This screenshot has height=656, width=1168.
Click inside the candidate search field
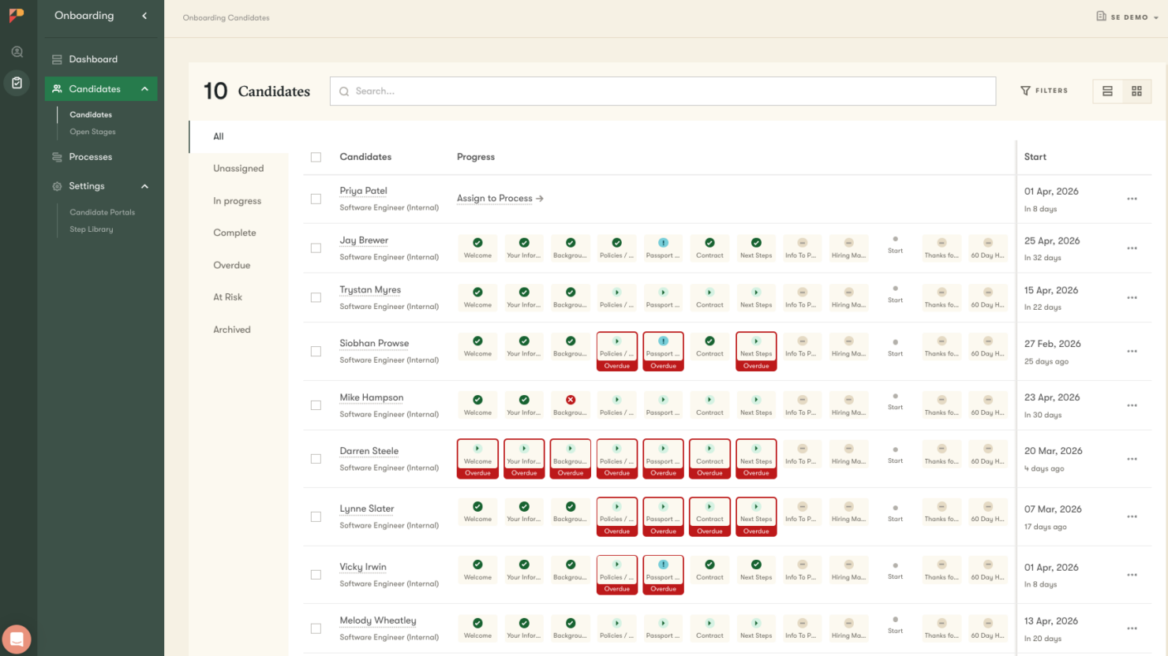coord(662,91)
